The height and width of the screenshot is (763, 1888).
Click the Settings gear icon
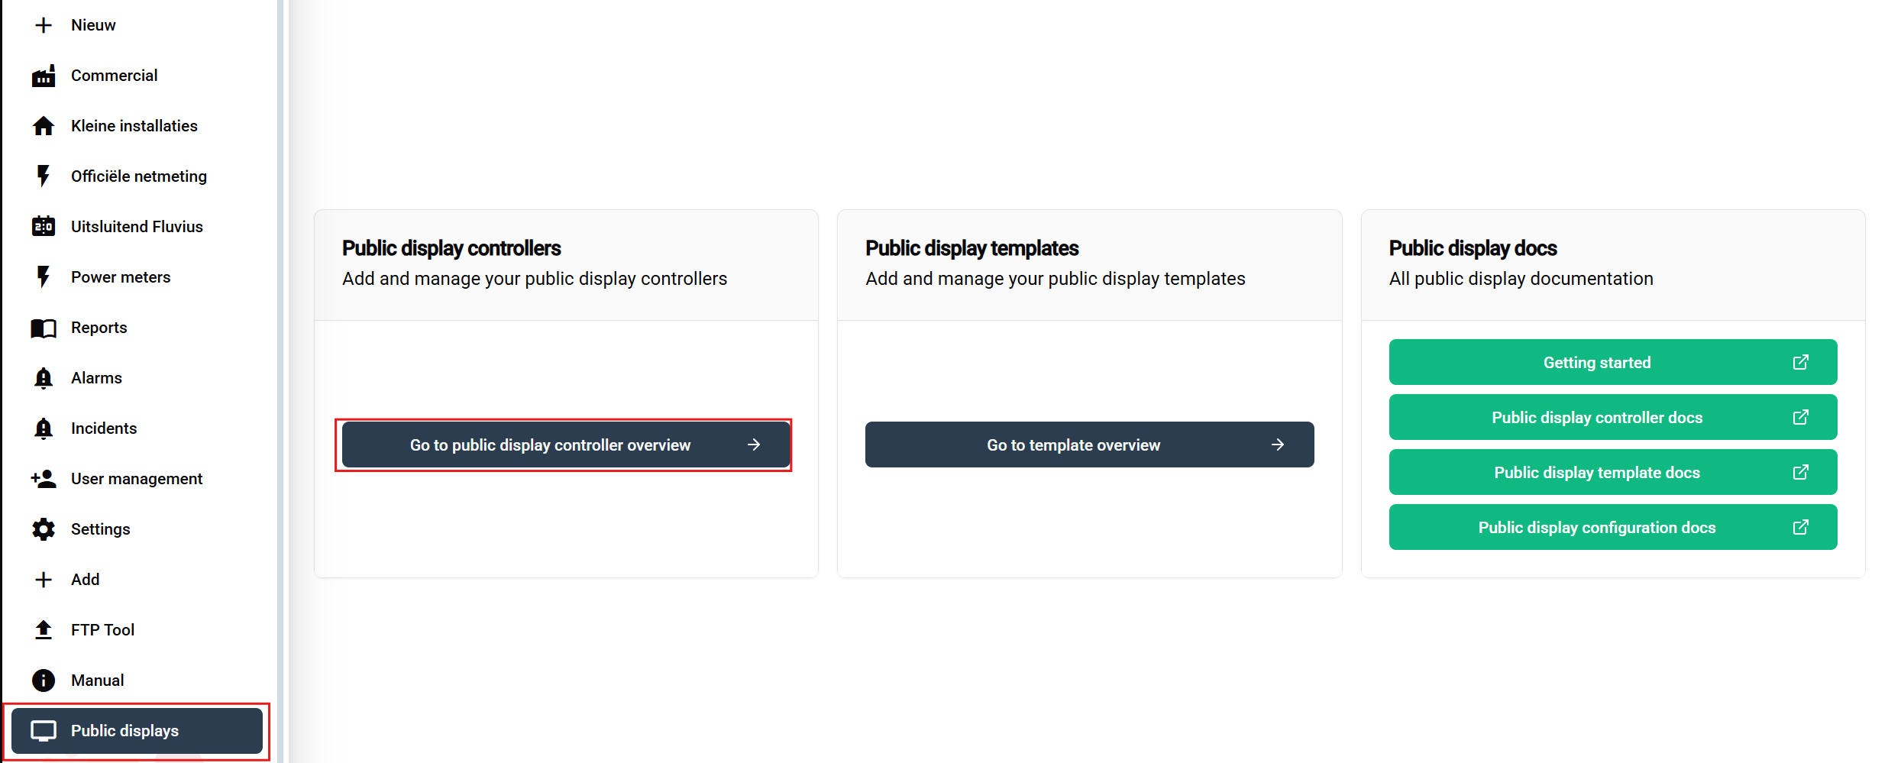point(44,529)
